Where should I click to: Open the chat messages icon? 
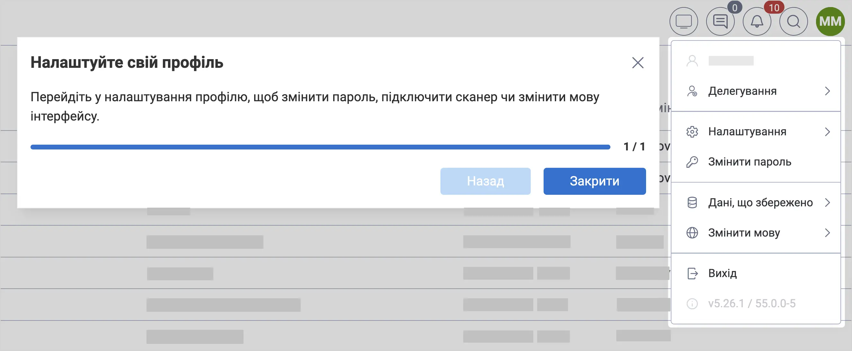[x=720, y=22]
